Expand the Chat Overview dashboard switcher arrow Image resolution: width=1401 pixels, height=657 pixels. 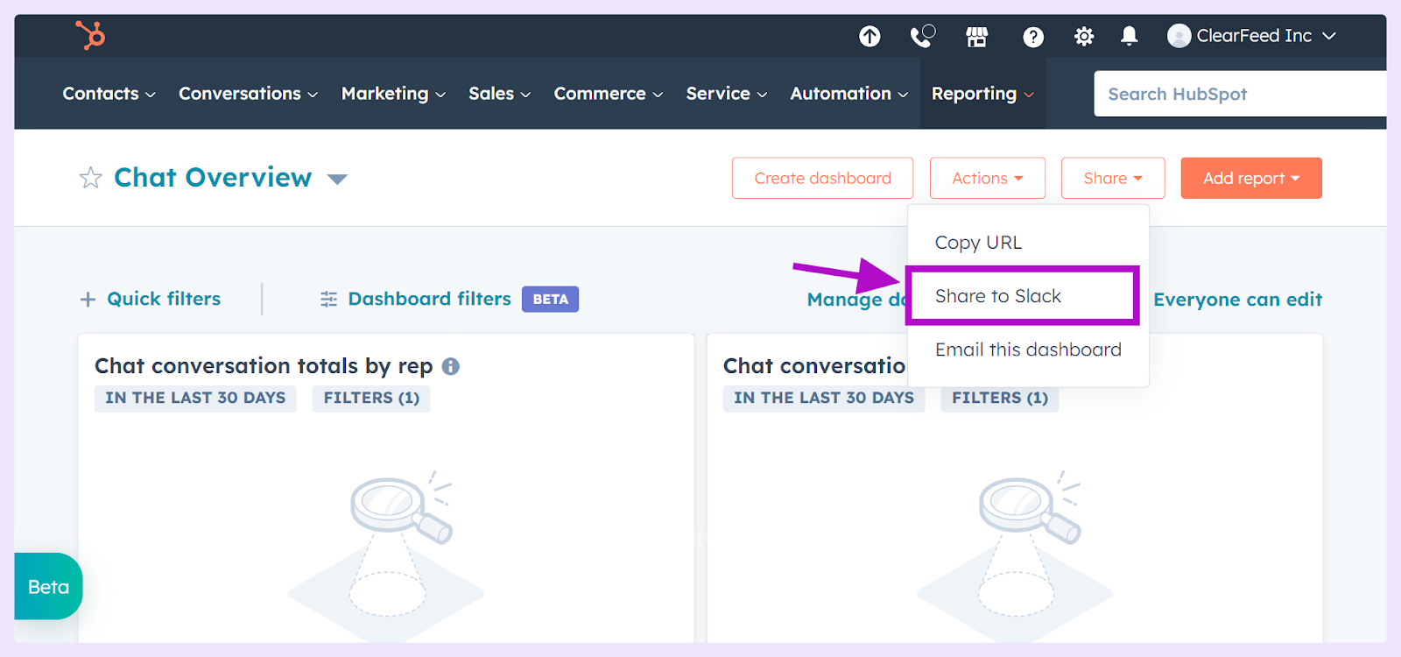pos(337,180)
